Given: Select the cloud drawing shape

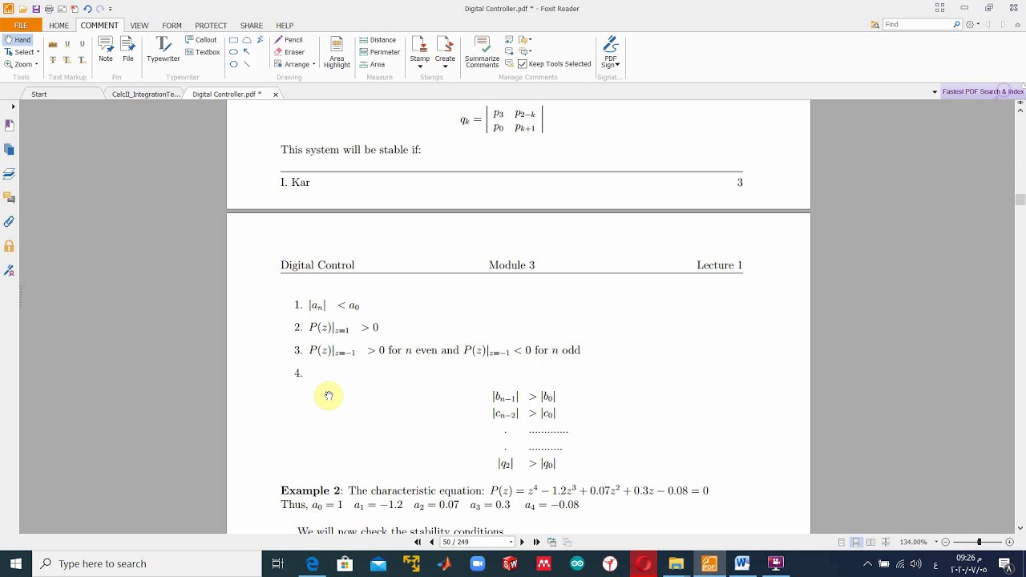Looking at the screenshot, I should 247,40.
